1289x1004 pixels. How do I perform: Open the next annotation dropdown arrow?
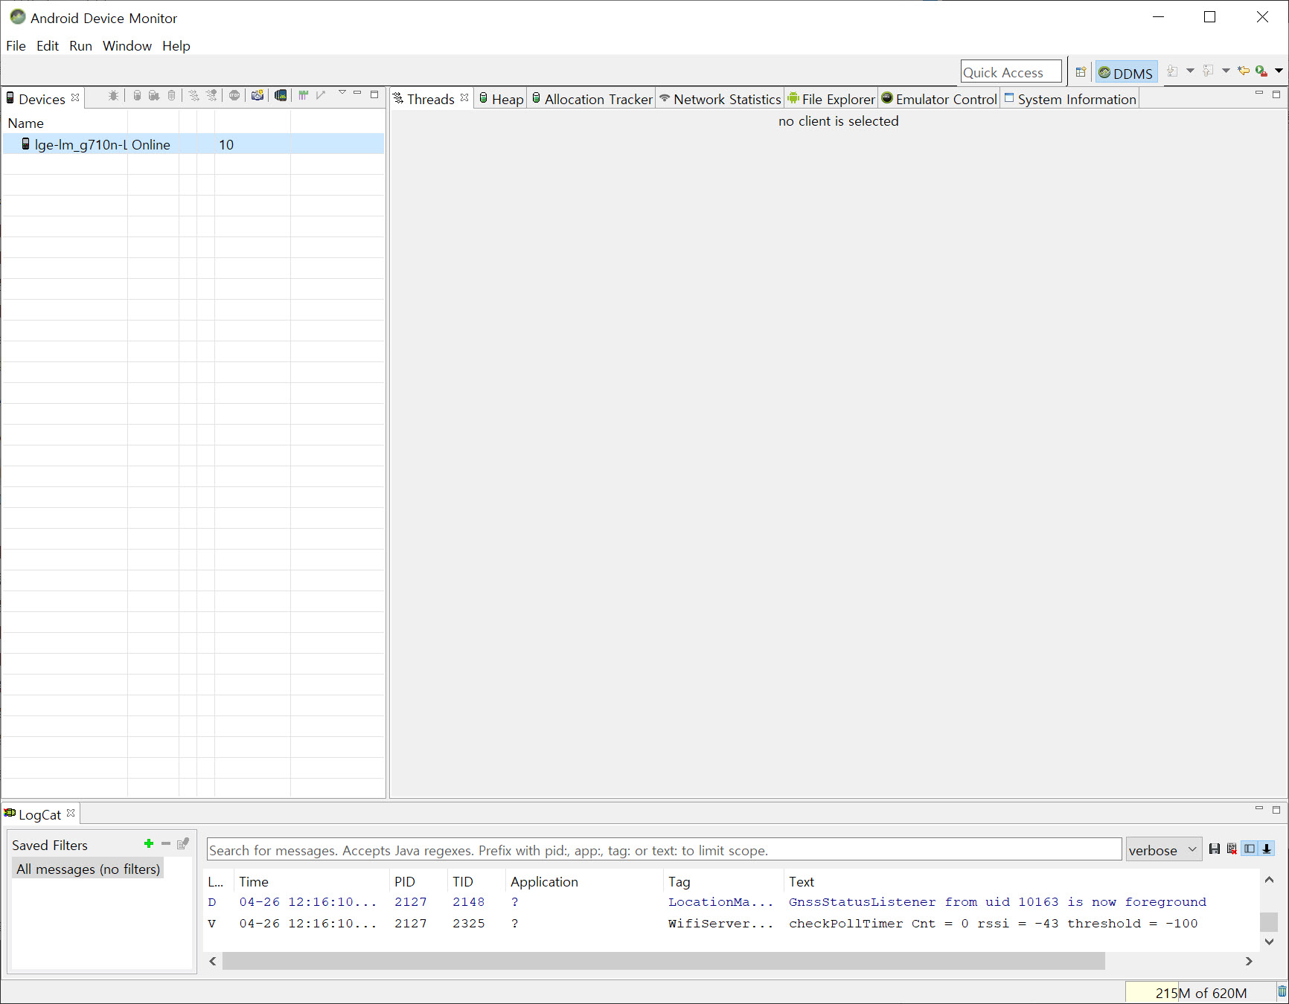(1190, 71)
